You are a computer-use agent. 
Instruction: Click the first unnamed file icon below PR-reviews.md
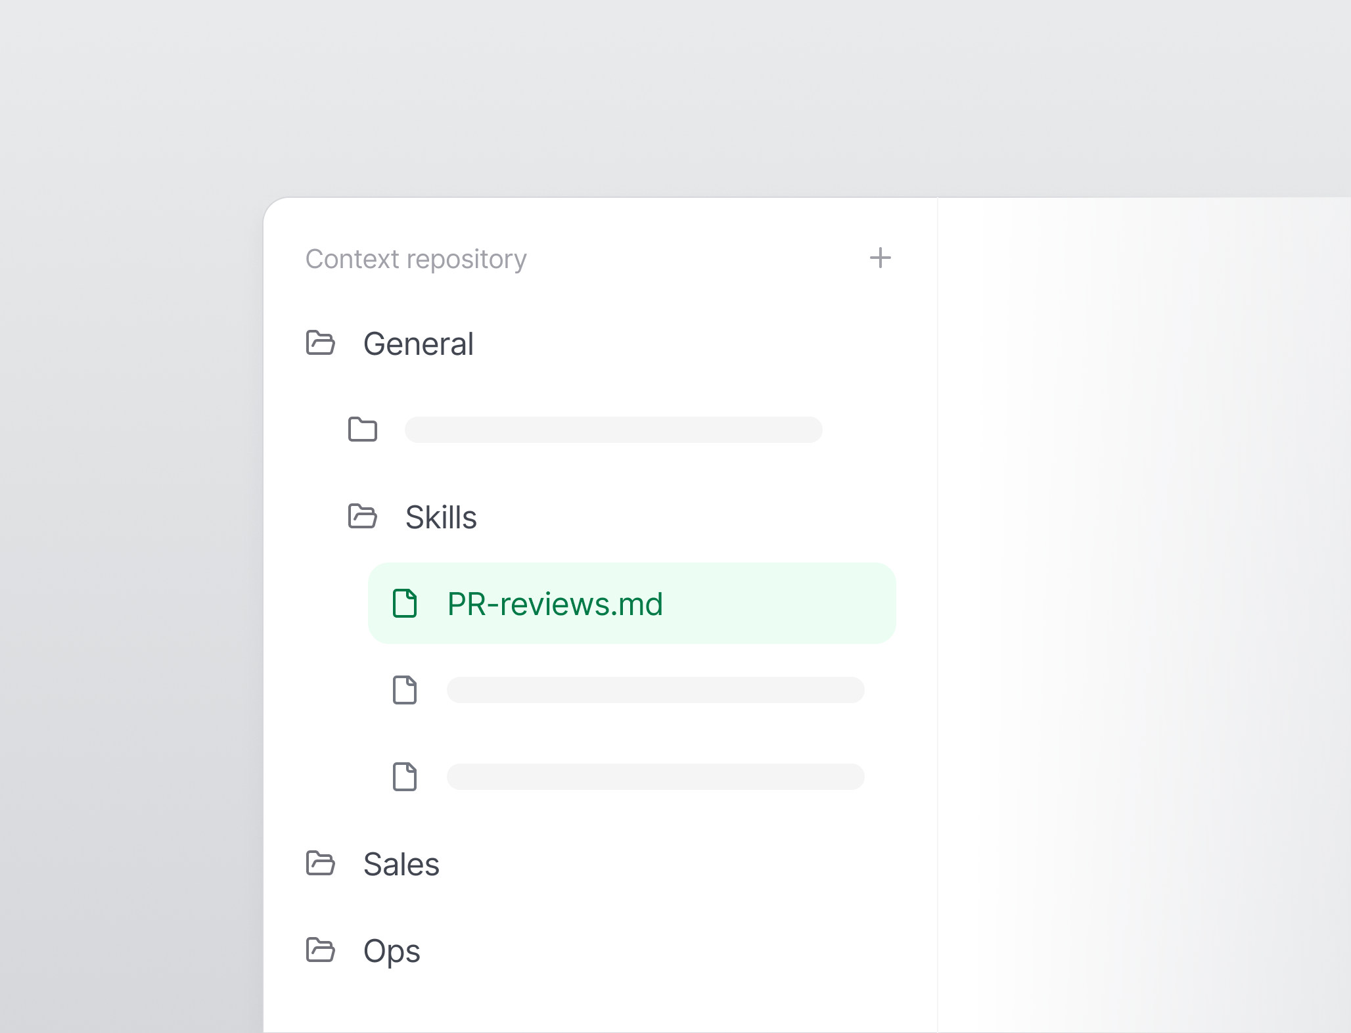point(405,690)
